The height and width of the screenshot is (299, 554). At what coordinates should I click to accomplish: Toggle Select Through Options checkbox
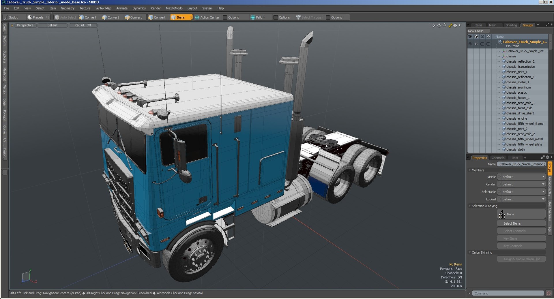coord(328,17)
